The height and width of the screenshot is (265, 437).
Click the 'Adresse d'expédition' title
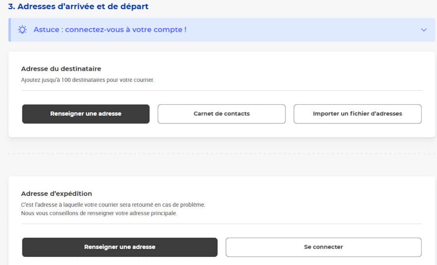click(x=56, y=194)
